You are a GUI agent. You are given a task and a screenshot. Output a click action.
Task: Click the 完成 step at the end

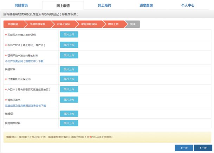tap(132, 24)
